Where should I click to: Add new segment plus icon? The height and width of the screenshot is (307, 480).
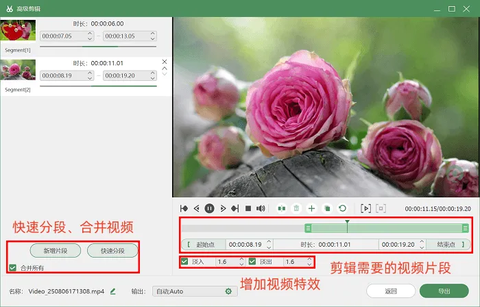pyautogui.click(x=311, y=208)
